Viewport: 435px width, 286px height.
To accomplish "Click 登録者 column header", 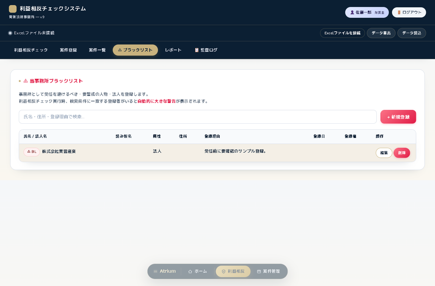I will pyautogui.click(x=350, y=136).
